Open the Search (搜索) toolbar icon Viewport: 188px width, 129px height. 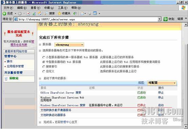[x=46, y=14]
